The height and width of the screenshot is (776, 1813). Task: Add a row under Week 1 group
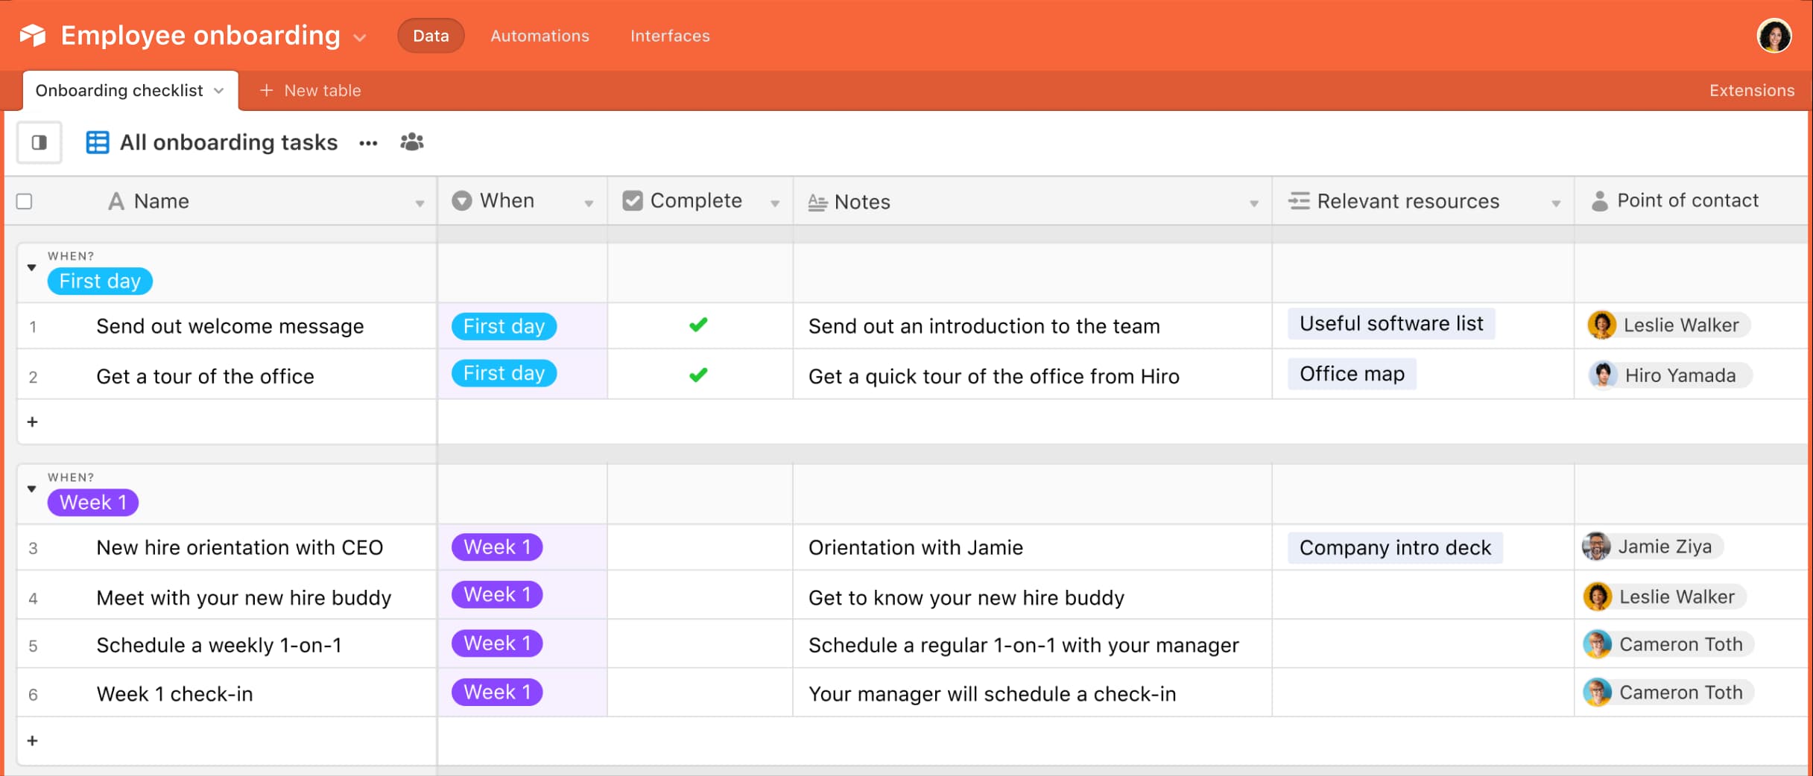[x=33, y=740]
